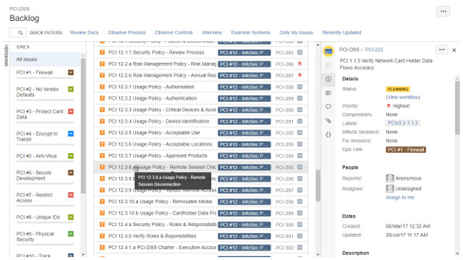The width and height of the screenshot is (463, 260).
Task: Click PCI #2 - No Vendor Defaults color box
Action: [x=71, y=89]
